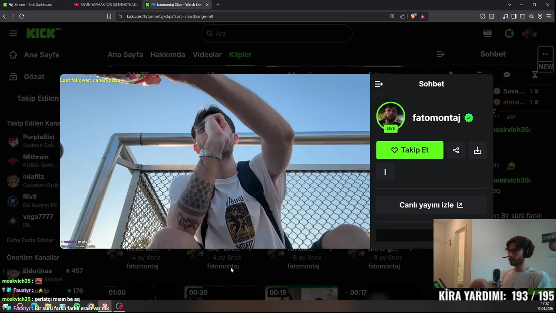This screenshot has height=313, width=556.
Task: Open Takip Edilen in the left sidebar
Action: pyautogui.click(x=37, y=98)
